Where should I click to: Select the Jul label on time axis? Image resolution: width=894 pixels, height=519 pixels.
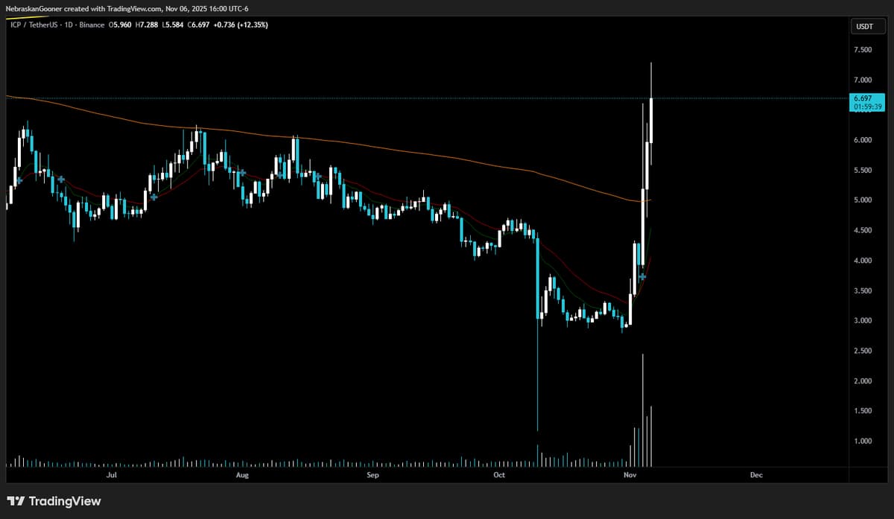coord(112,474)
